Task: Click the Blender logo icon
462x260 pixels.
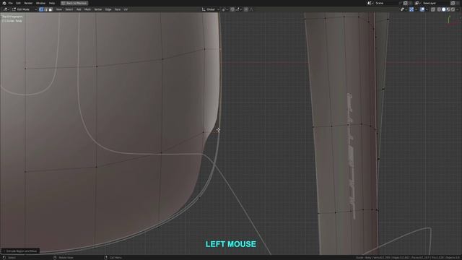Action: click(x=4, y=3)
